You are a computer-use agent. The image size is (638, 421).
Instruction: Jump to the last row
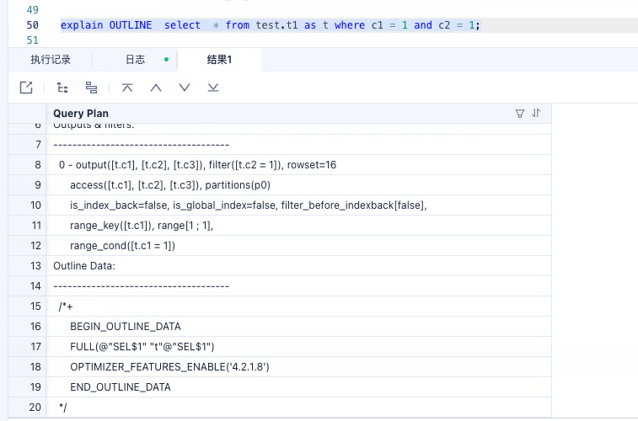(x=213, y=88)
